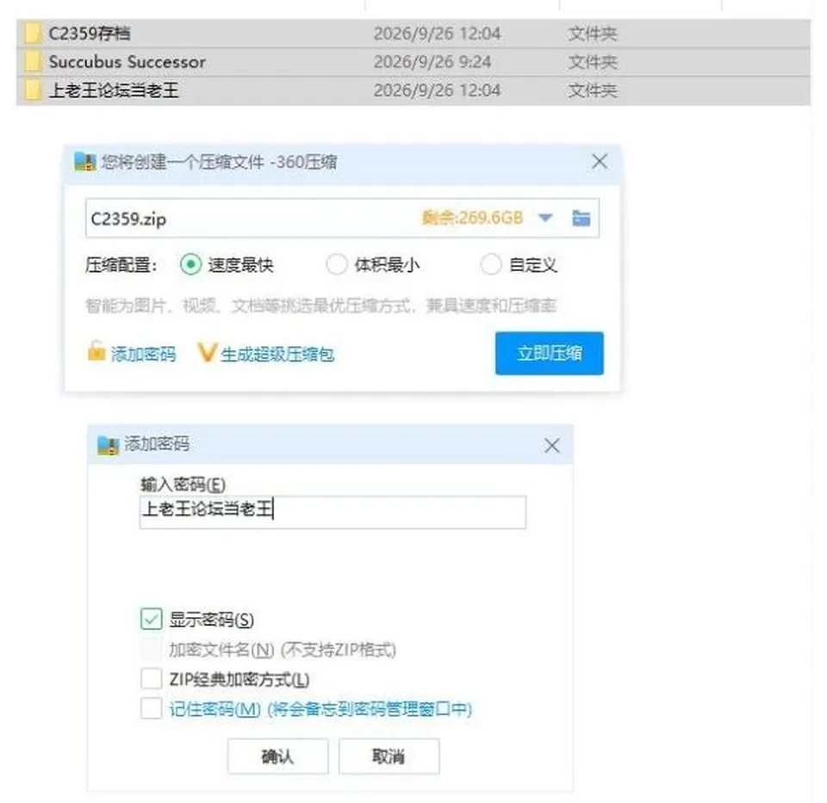Click the 立即压缩 button
Viewport: 827px width, 803px height.
tap(549, 353)
